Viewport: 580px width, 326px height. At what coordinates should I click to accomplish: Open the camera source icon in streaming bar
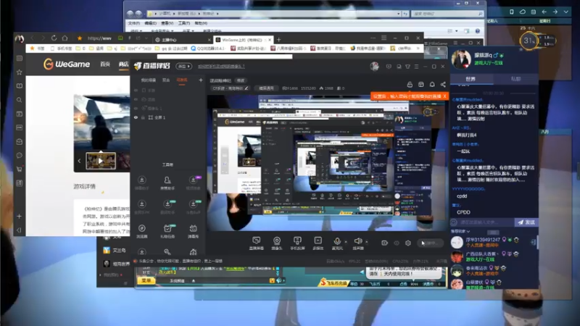click(277, 243)
